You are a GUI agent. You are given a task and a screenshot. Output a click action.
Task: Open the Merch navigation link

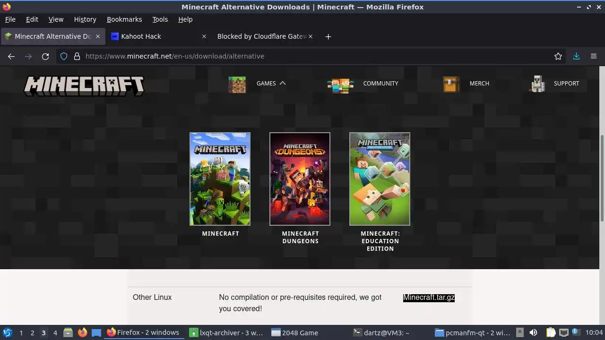coord(479,83)
